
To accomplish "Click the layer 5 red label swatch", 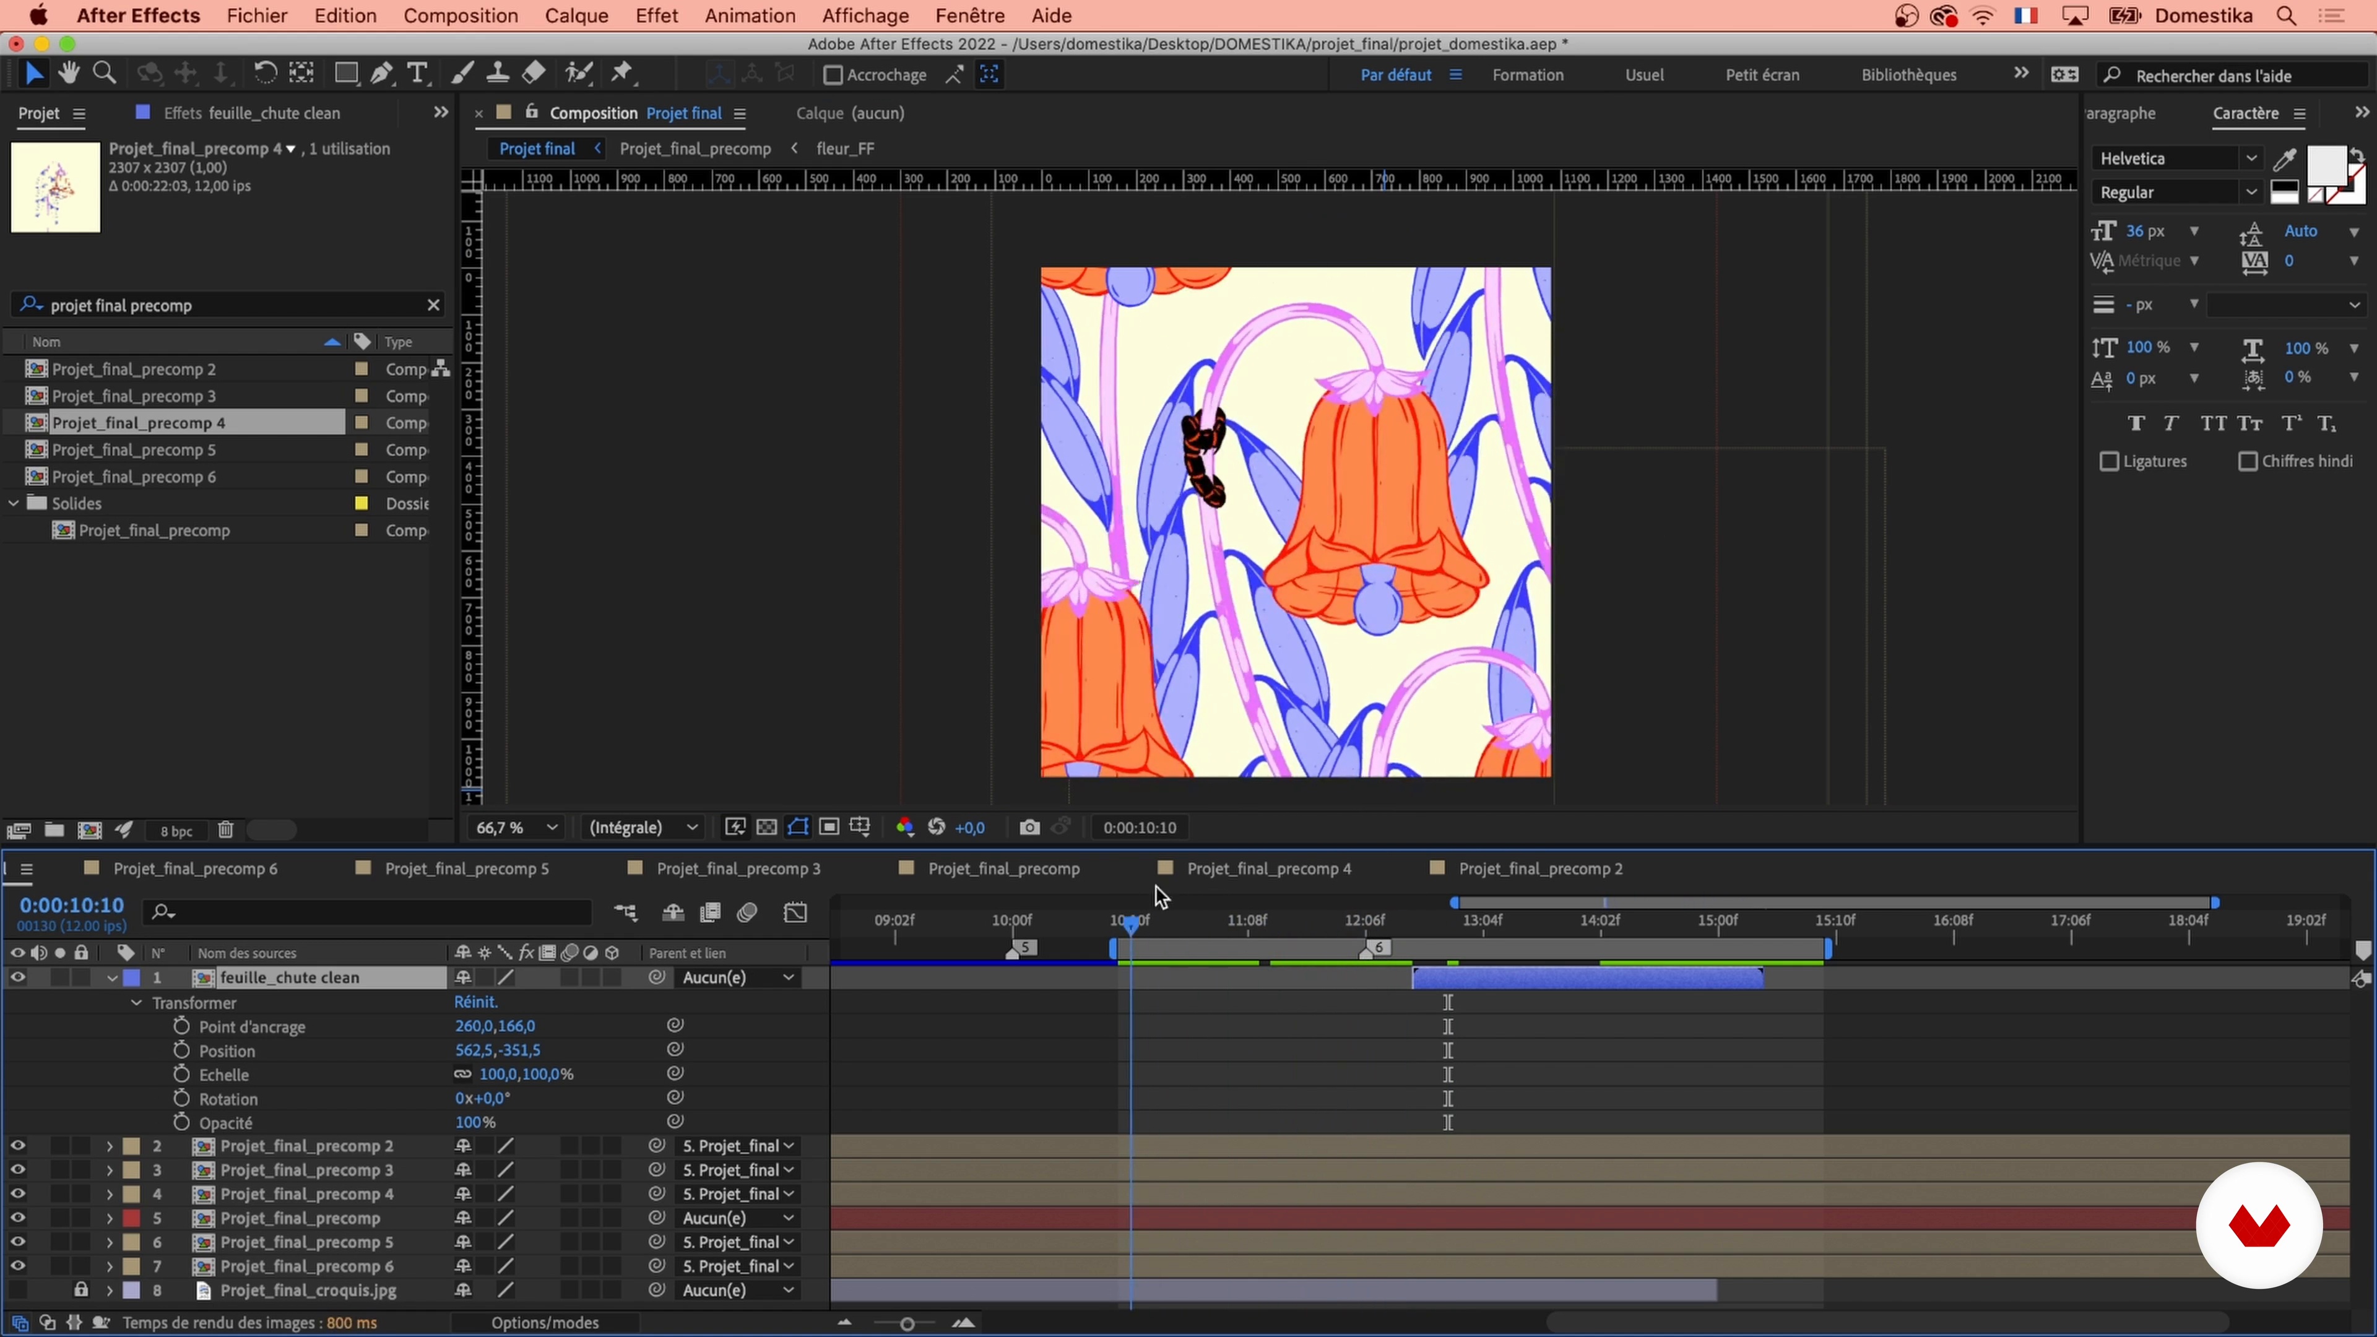I will [132, 1218].
